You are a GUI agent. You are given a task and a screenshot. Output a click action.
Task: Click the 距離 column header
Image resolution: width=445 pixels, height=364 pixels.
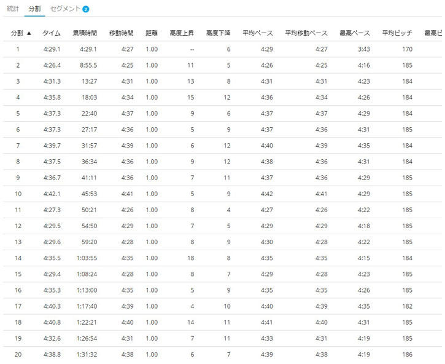(152, 33)
